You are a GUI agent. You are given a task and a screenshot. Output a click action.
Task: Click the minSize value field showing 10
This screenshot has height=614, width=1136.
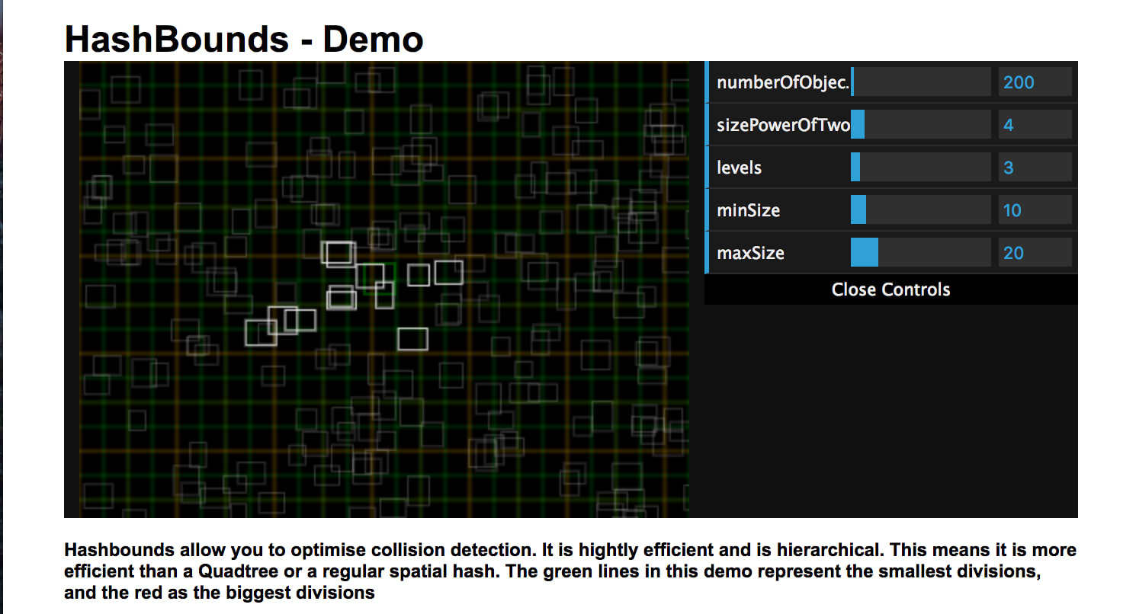coord(1035,209)
